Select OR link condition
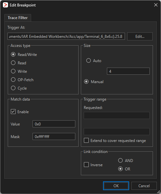The height and width of the screenshot is (194, 161). tap(124, 169)
